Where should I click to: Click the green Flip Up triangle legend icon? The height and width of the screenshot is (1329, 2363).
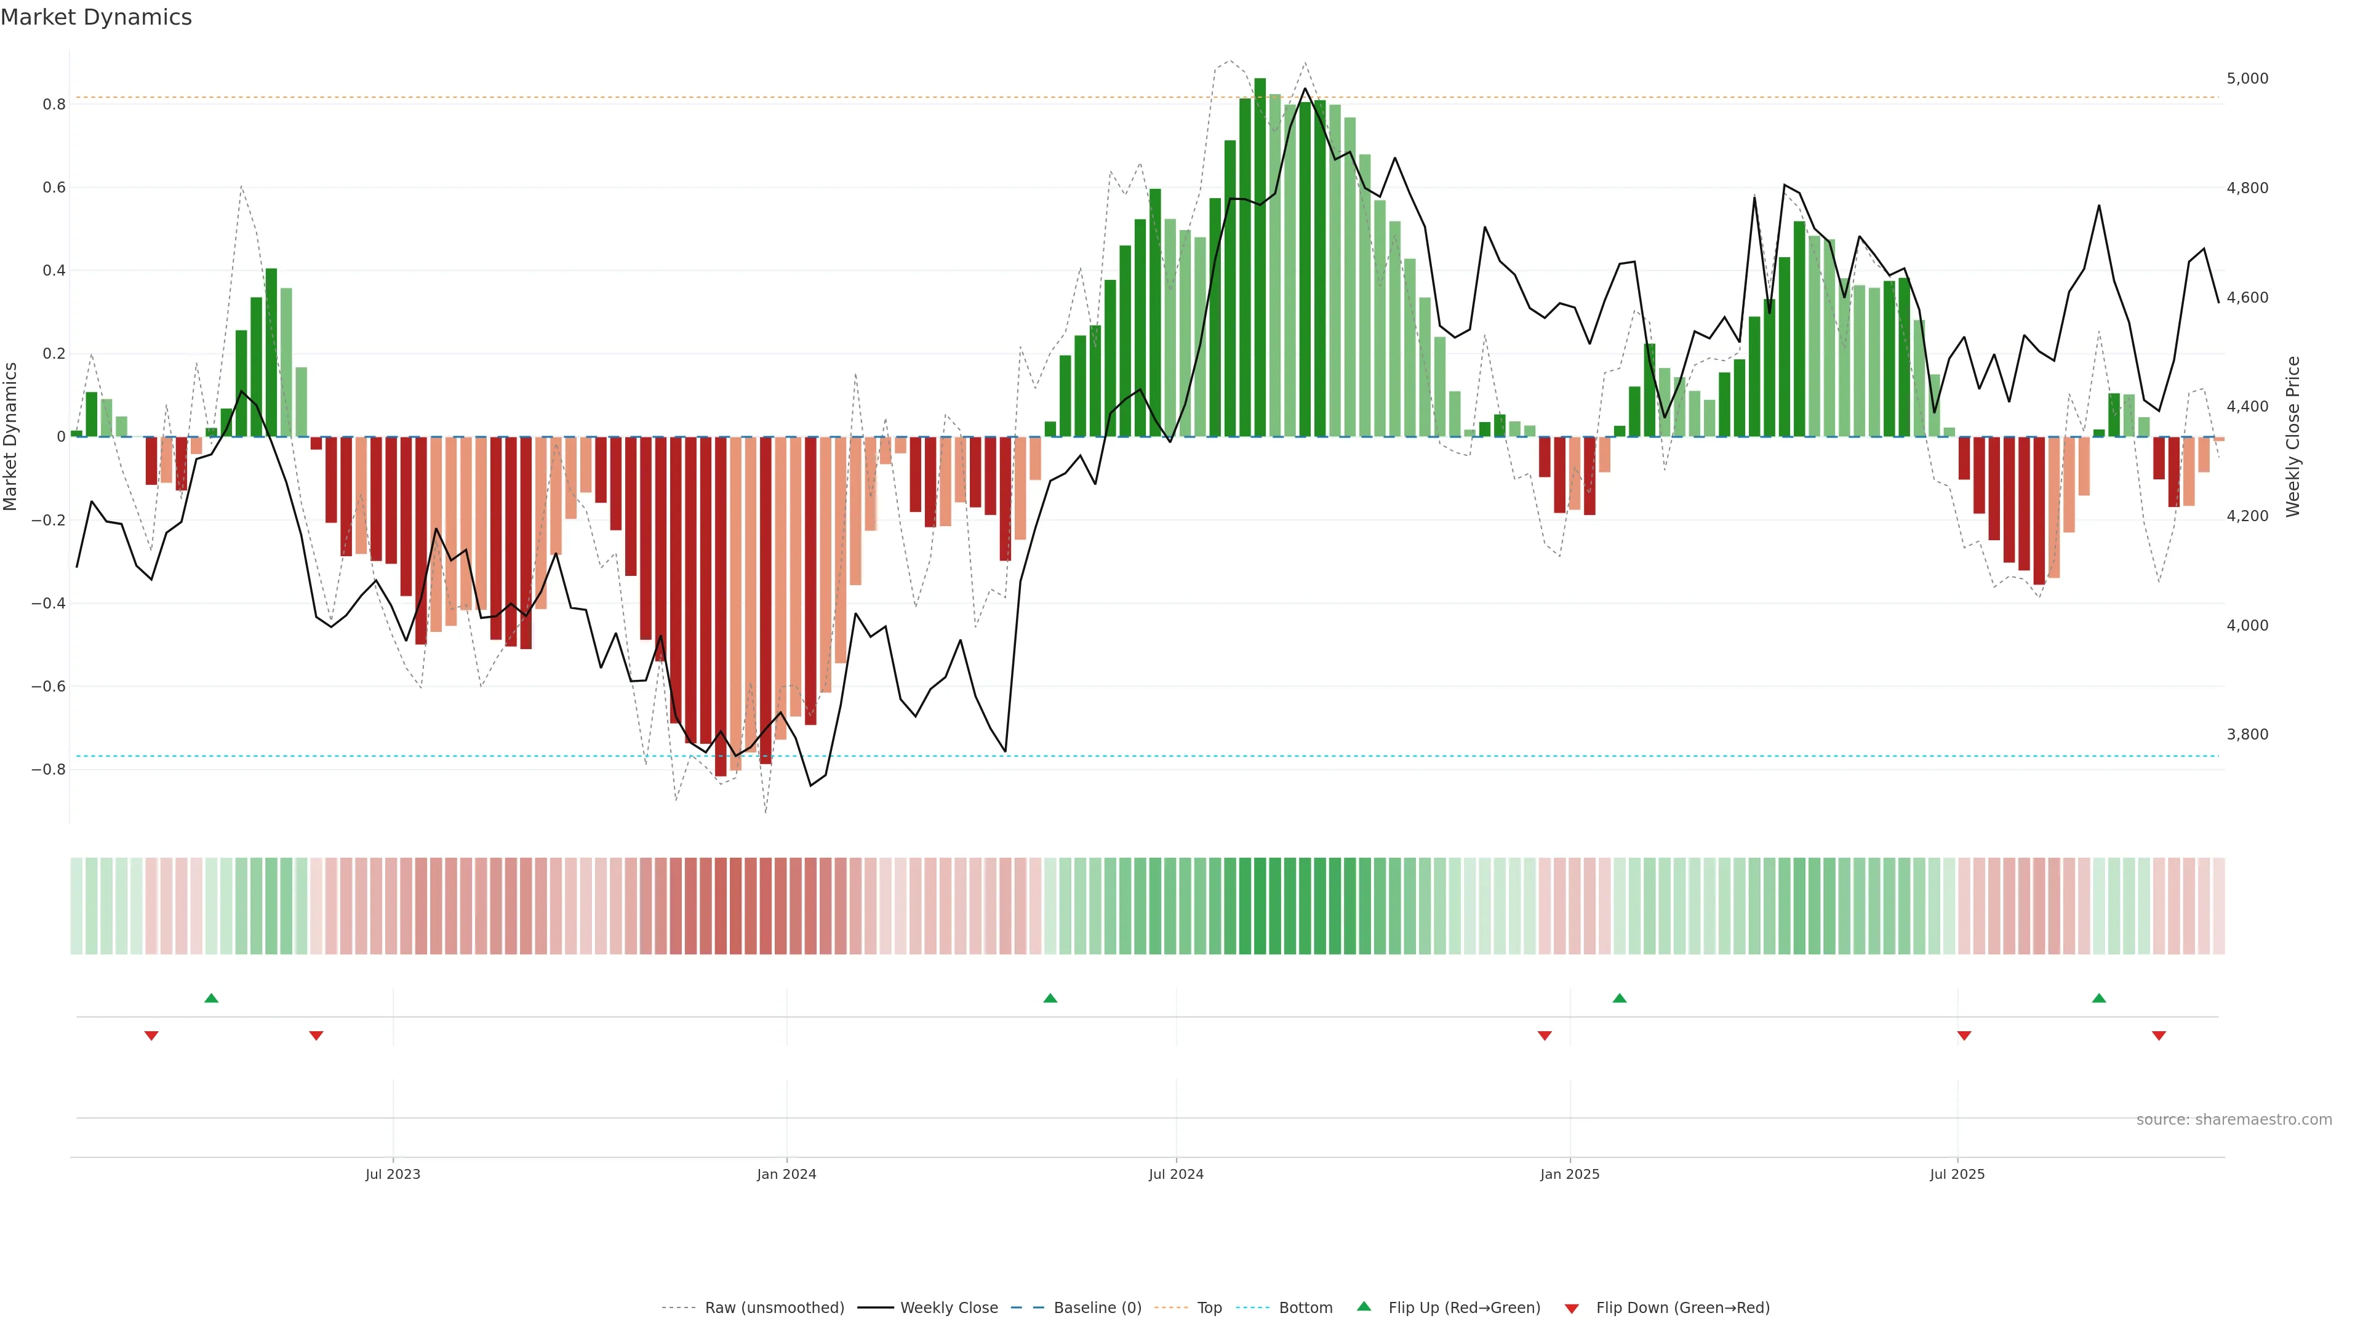[1363, 1306]
